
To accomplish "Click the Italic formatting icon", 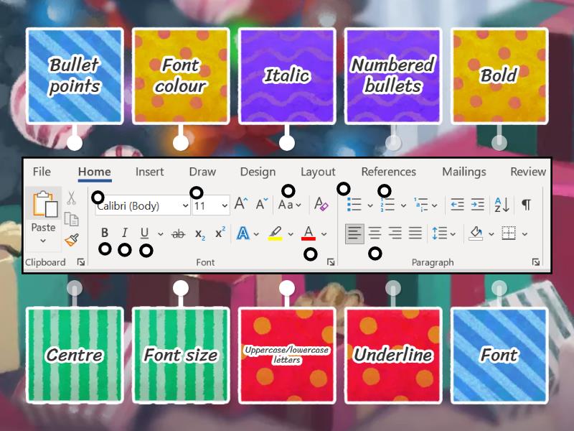I will [124, 233].
